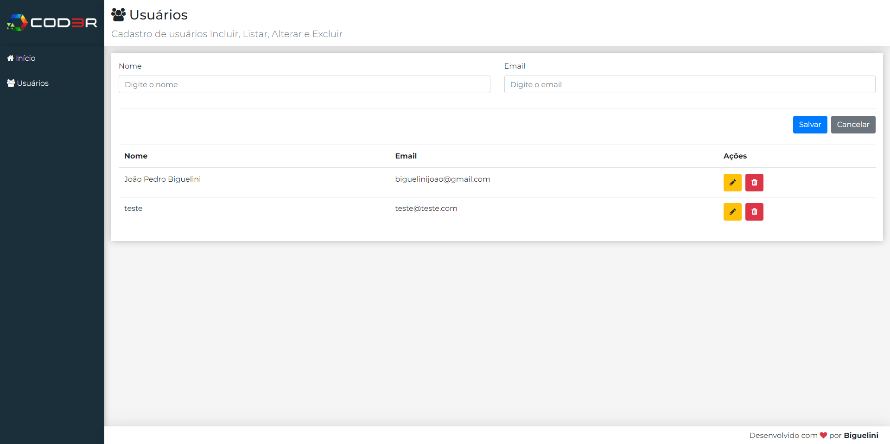Click the Biguelini name in the footer
The height and width of the screenshot is (444, 890).
pyautogui.click(x=861, y=435)
